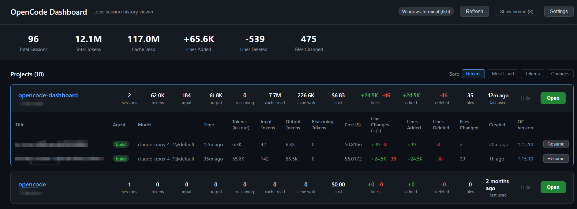Hide the opencode-dashboard project
This screenshot has width=577, height=209.
(x=525, y=98)
